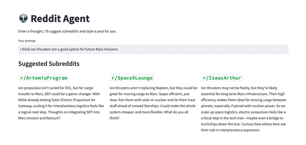Select the r/ArtemisProgram subreddit tag
306x145 pixels.
[x=44, y=78]
